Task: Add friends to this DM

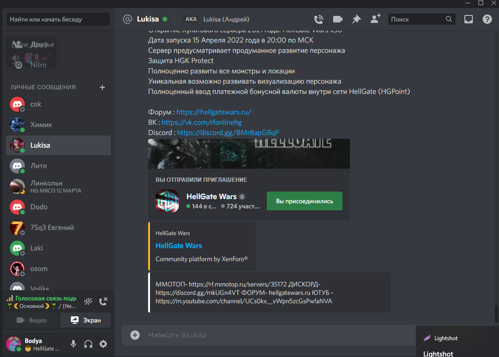Action: tap(376, 19)
